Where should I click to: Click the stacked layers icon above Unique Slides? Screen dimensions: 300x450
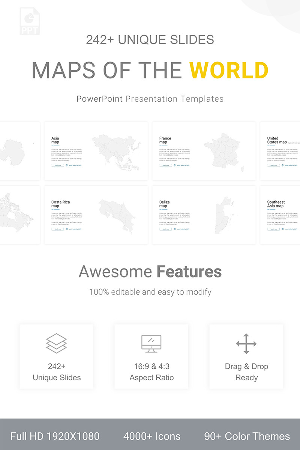tap(56, 343)
